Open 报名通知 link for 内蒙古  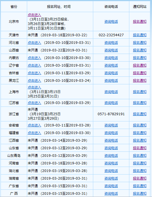click(140, 58)
